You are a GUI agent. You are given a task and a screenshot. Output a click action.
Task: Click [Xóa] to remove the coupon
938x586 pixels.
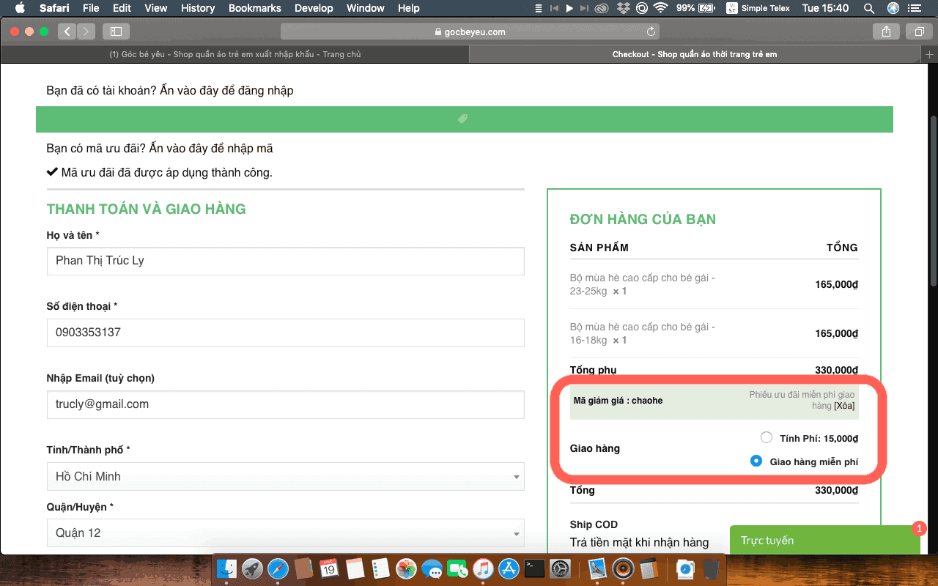pyautogui.click(x=844, y=406)
